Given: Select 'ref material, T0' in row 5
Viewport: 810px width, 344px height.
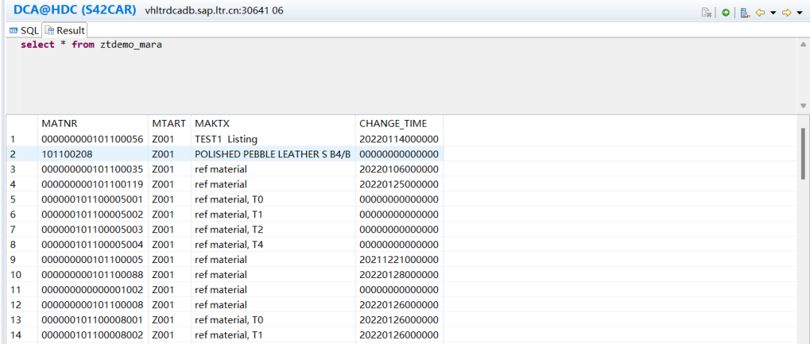Looking at the screenshot, I should 273,199.
